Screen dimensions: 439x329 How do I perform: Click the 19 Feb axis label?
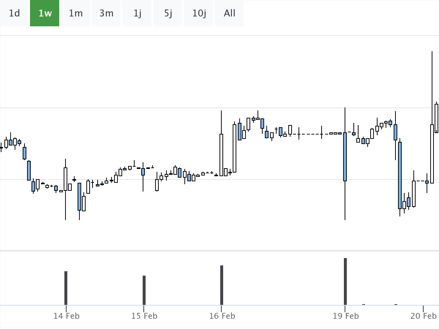[x=346, y=316]
